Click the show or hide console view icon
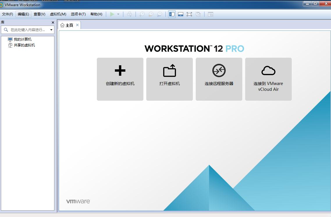The image size is (331, 217). click(210, 14)
